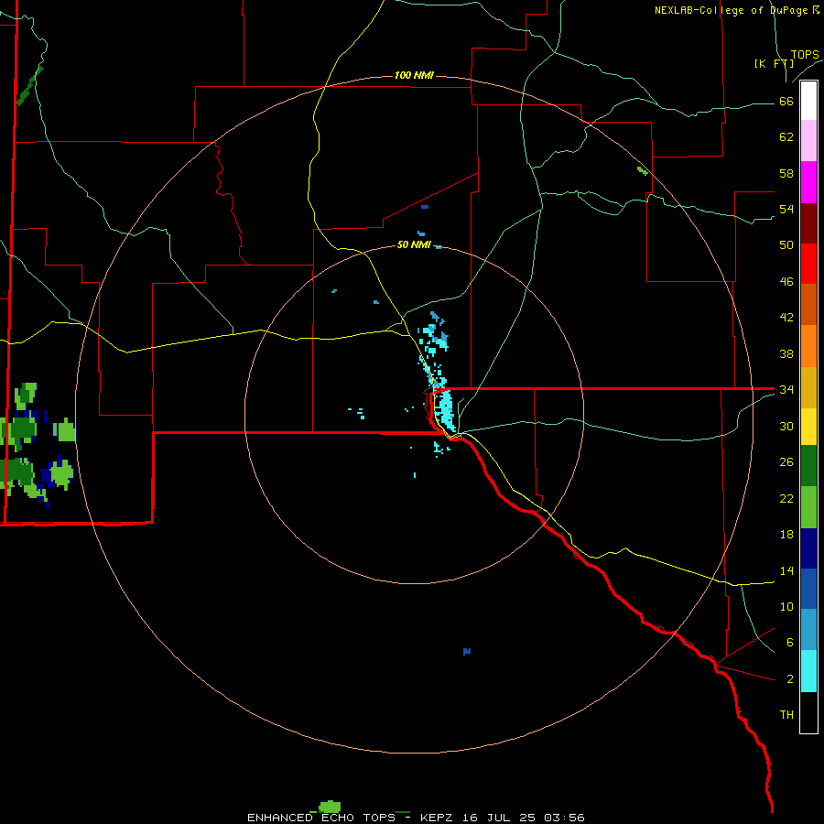
Task: Click the legend value 62
Action: click(x=786, y=137)
